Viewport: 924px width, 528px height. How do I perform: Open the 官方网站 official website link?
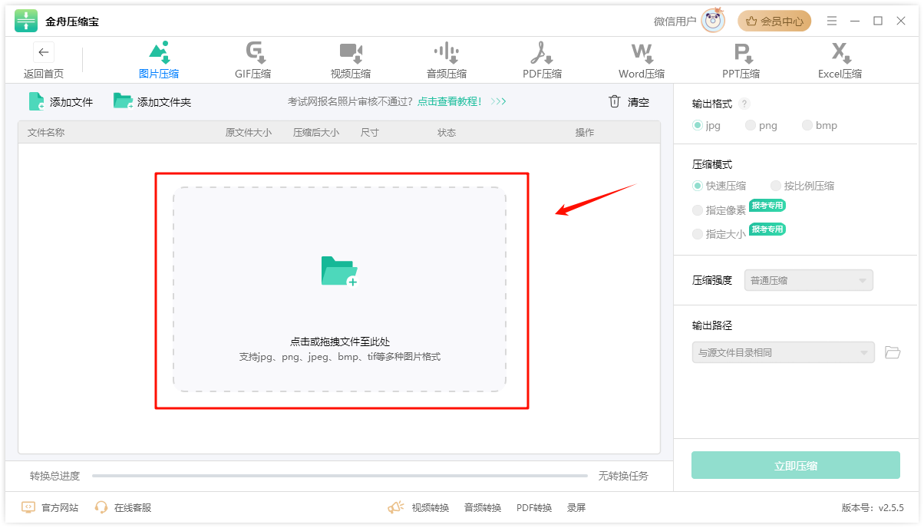tap(50, 507)
